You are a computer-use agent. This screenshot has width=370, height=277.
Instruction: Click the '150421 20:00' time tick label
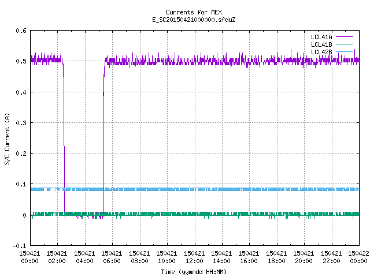pos(304,257)
